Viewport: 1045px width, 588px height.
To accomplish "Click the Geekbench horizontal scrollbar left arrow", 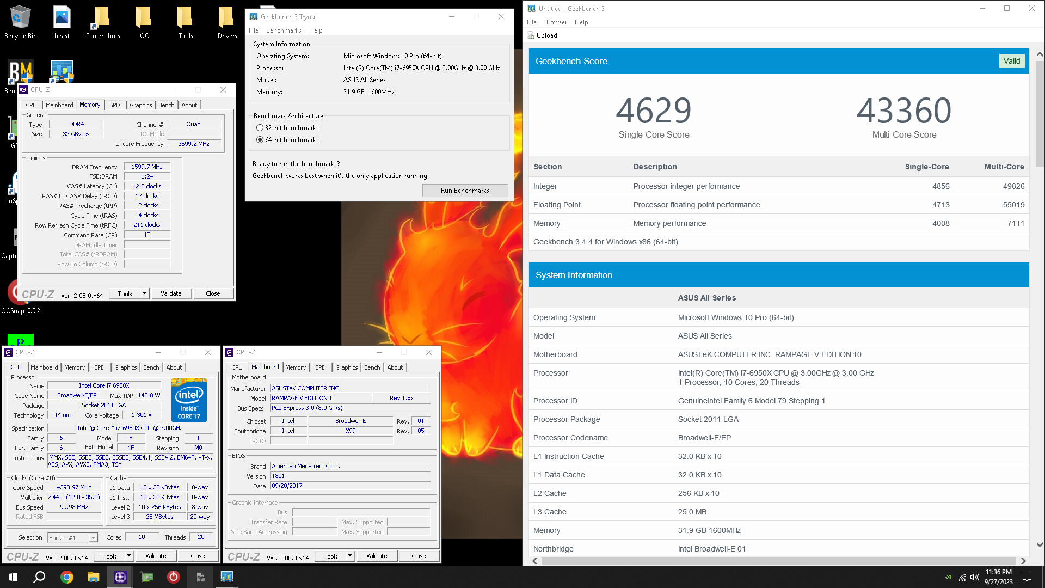I will (535, 561).
